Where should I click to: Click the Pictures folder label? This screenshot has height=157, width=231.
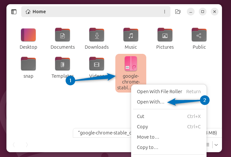[x=165, y=47]
